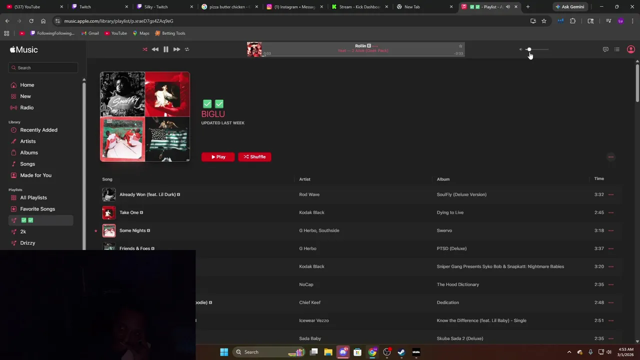Open the playlist more options menu
640x360 pixels.
(x=610, y=157)
